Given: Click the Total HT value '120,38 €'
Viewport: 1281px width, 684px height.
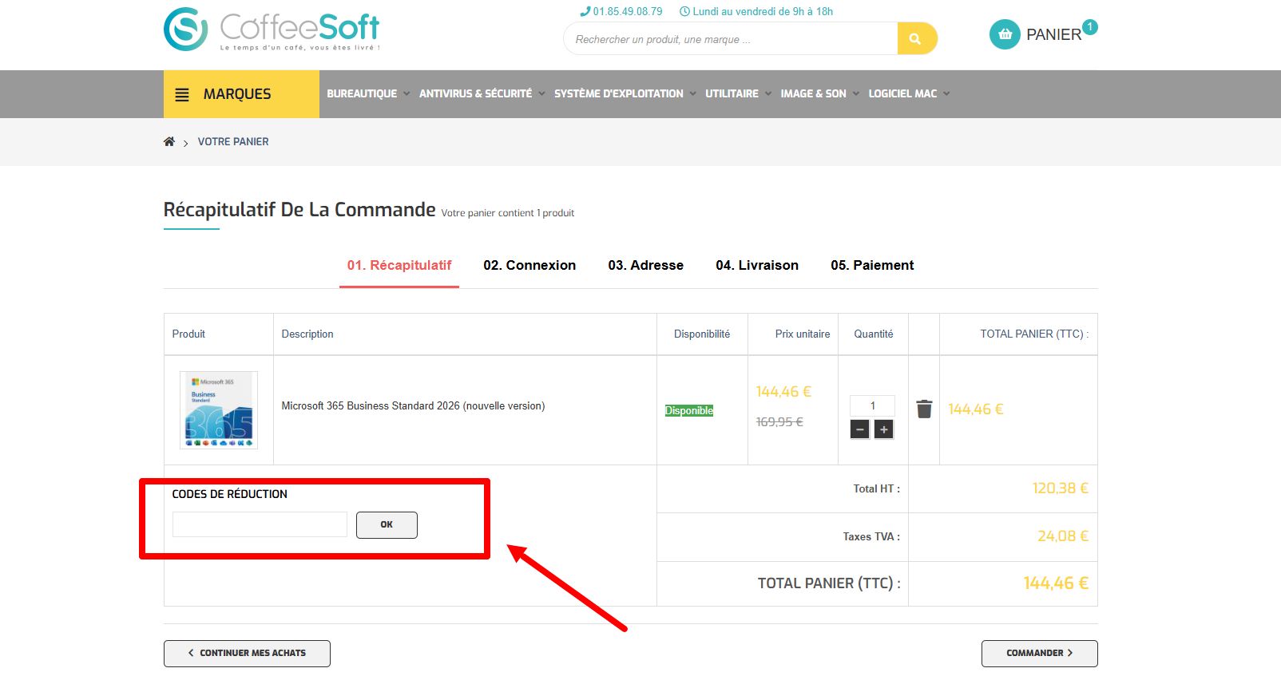Looking at the screenshot, I should point(1061,488).
